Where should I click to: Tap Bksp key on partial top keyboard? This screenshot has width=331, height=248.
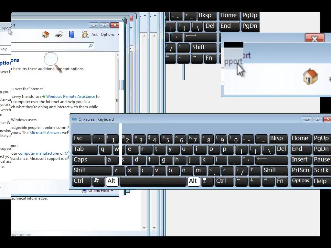coord(207,16)
